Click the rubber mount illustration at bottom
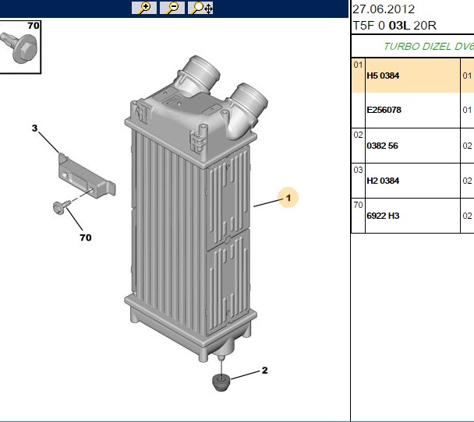This screenshot has width=474, height=422. tap(221, 382)
